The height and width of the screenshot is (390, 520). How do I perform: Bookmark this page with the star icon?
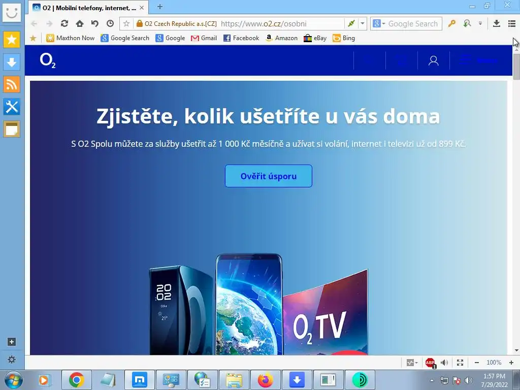tap(126, 23)
